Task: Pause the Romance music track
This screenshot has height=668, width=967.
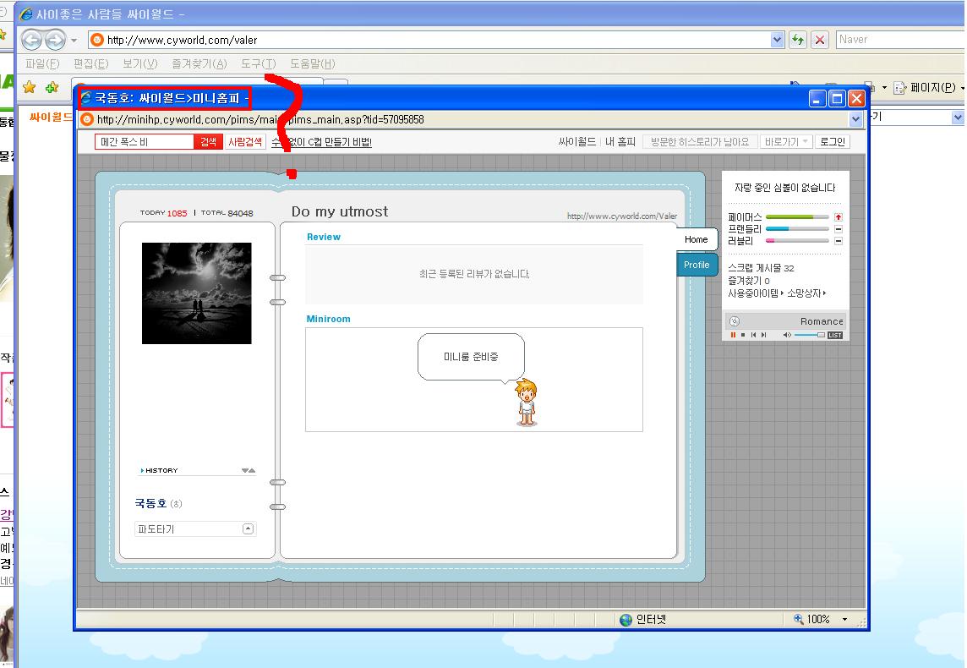Action: click(x=733, y=336)
